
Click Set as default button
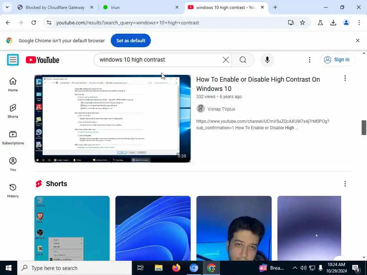coord(130,40)
